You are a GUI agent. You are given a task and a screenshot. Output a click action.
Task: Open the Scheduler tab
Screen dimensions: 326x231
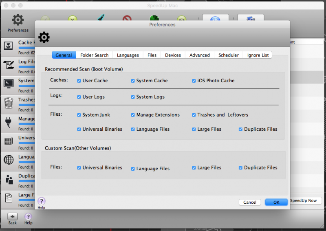click(228, 55)
